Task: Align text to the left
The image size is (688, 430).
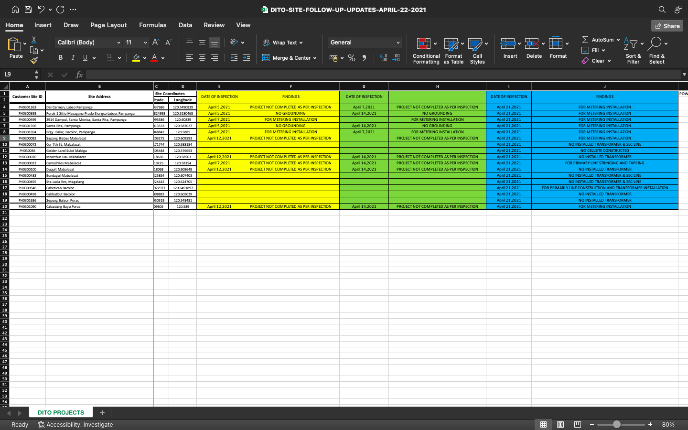Action: (x=190, y=58)
